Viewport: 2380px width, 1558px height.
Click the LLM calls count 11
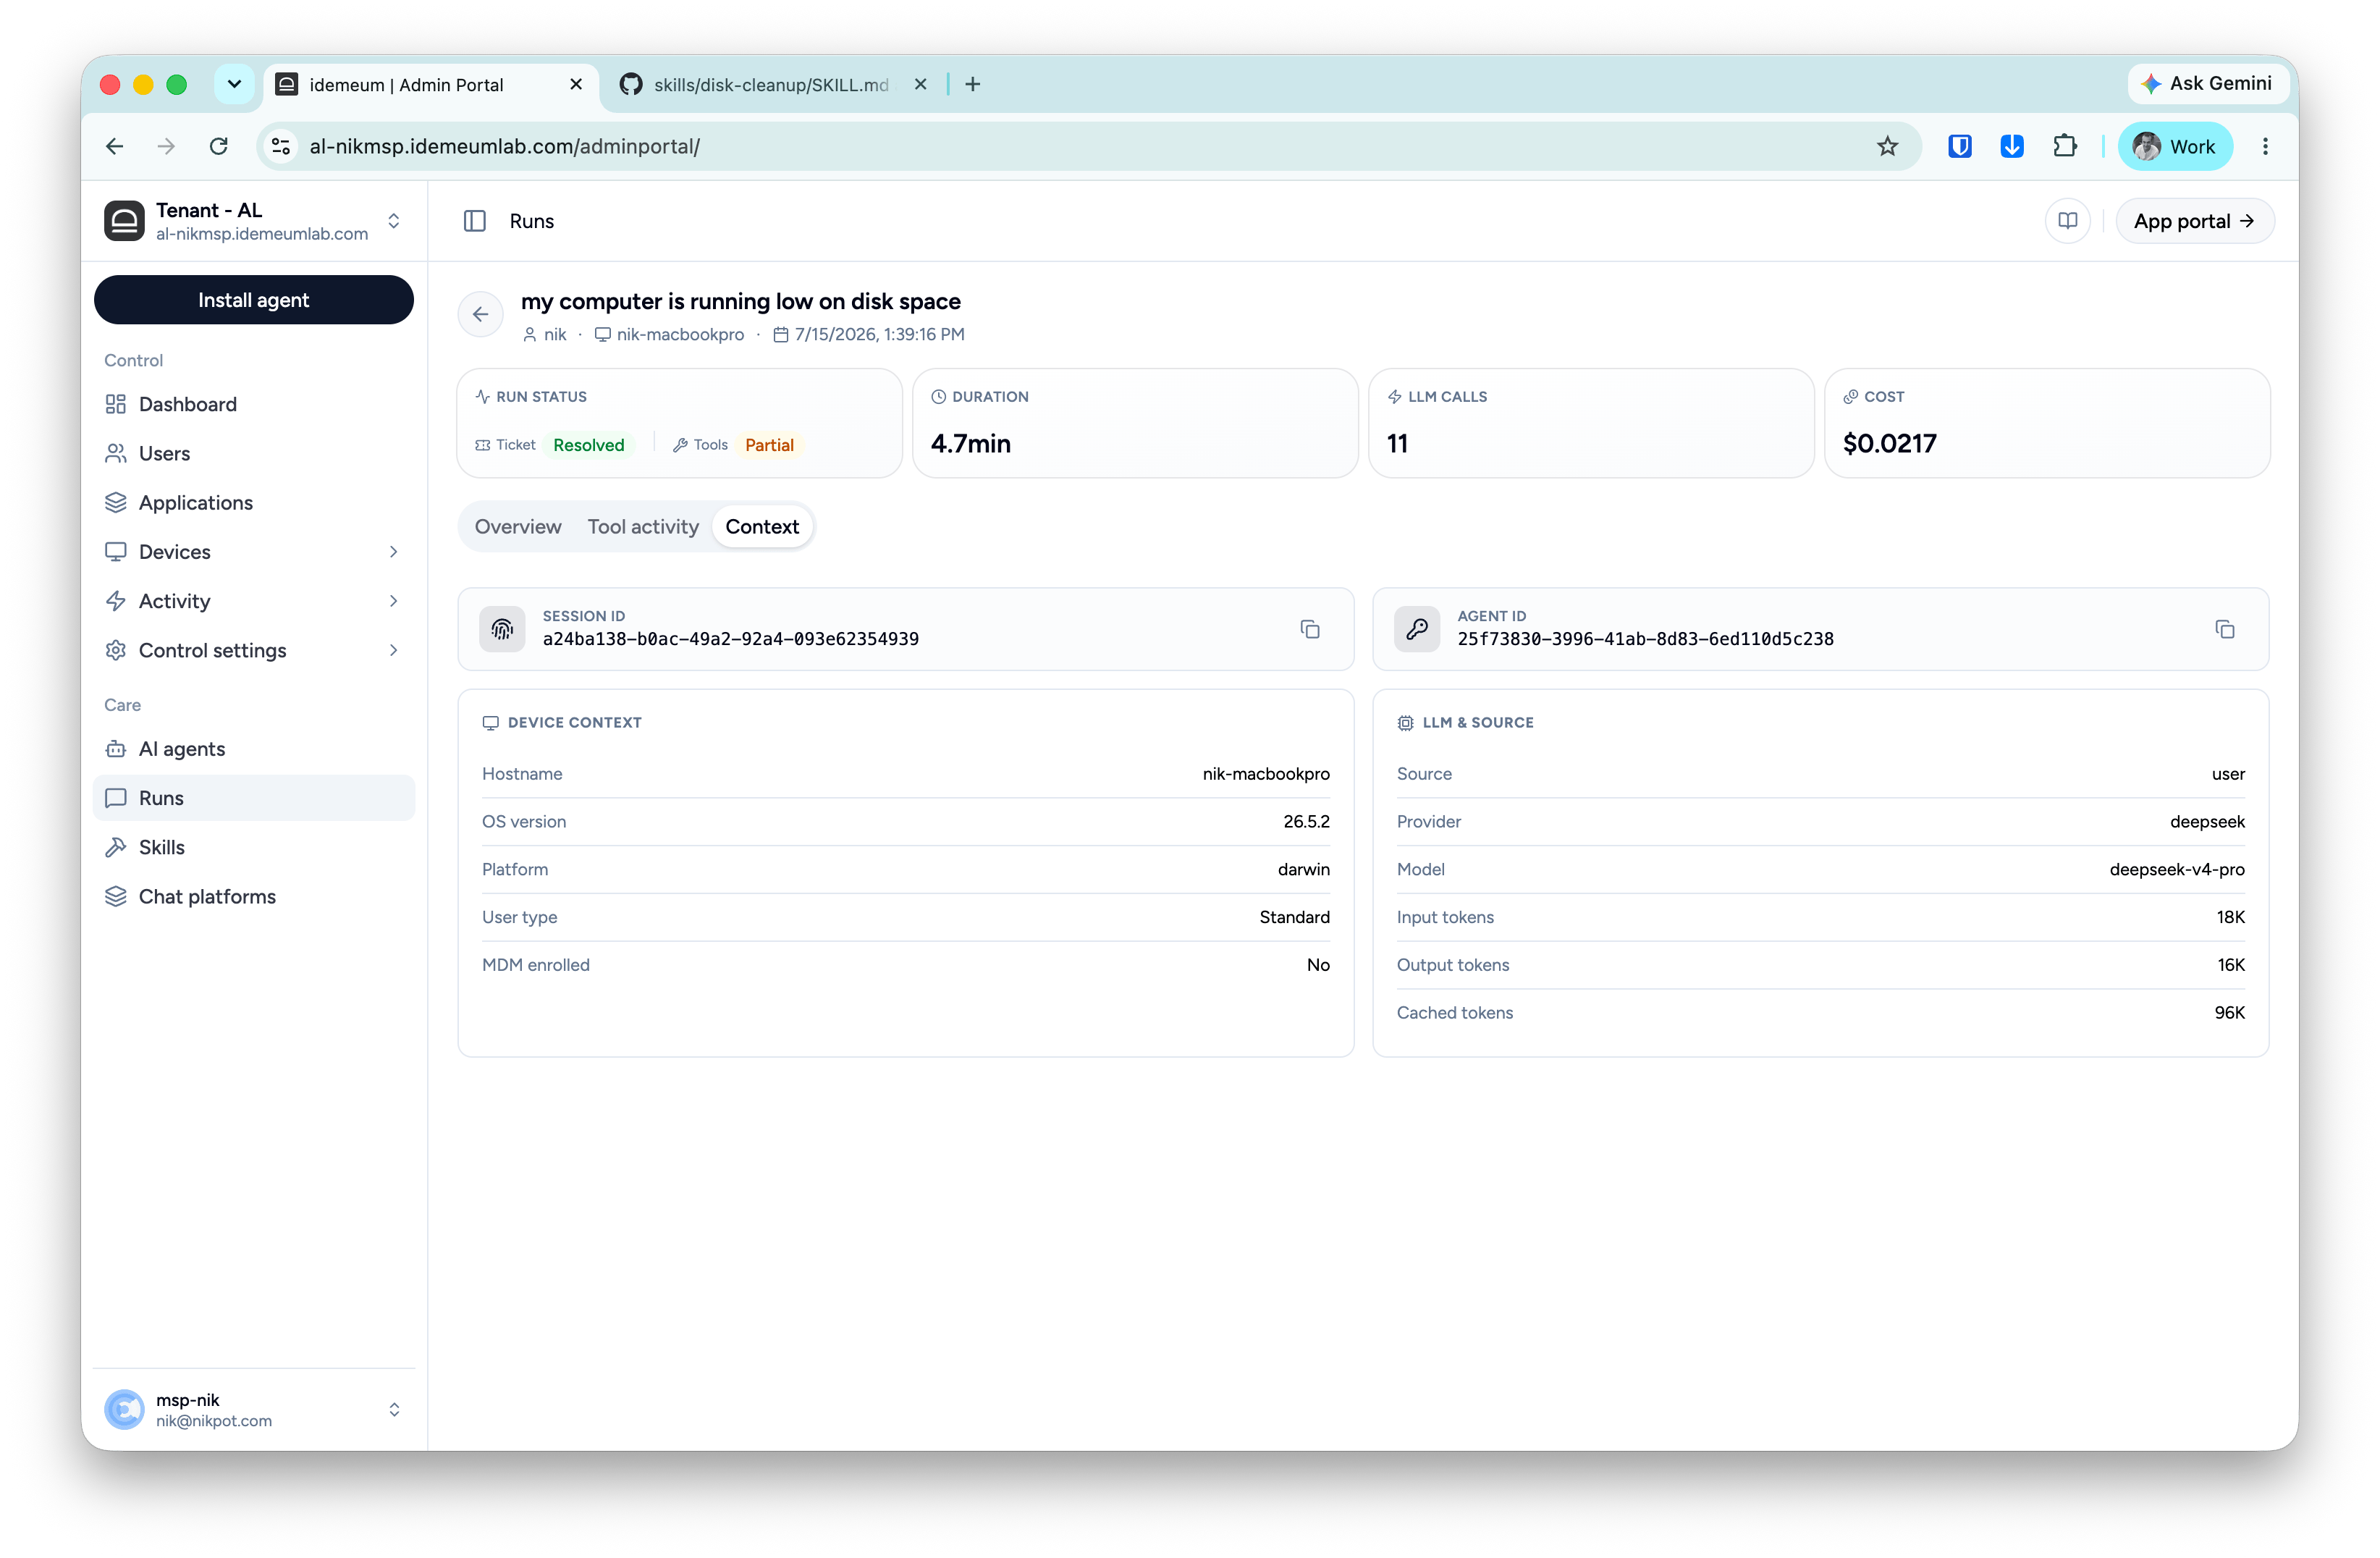click(x=1397, y=443)
